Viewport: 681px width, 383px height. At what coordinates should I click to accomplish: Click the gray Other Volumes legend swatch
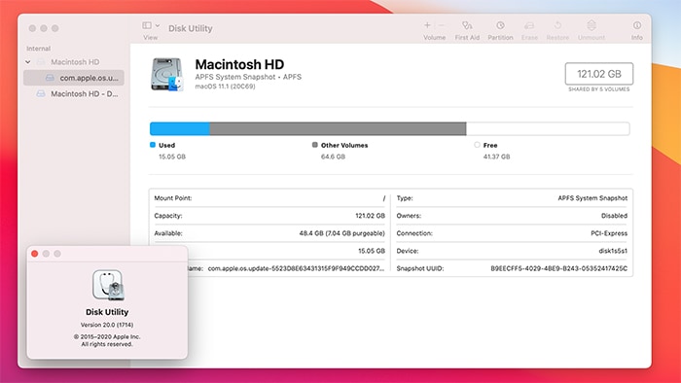click(x=315, y=145)
